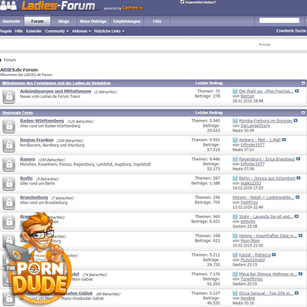Click the lock forum icon beside Berlin
This screenshot has width=307, height=307.
[9, 184]
